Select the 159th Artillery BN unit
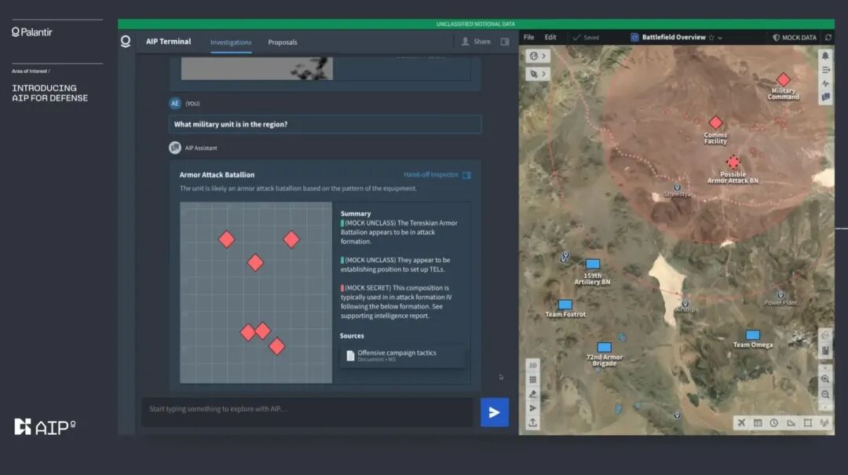The image size is (848, 475). 593,264
